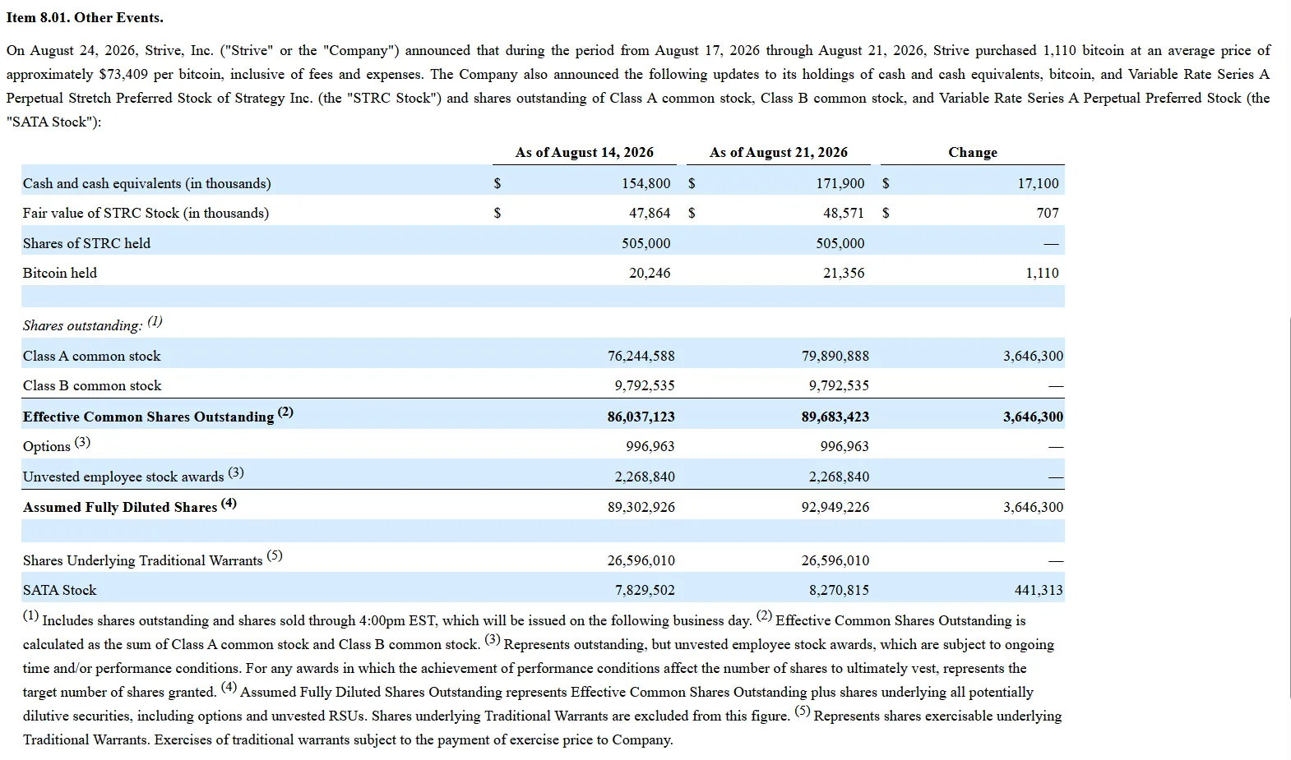Click the change value "707"
The image size is (1291, 760).
(x=1048, y=213)
